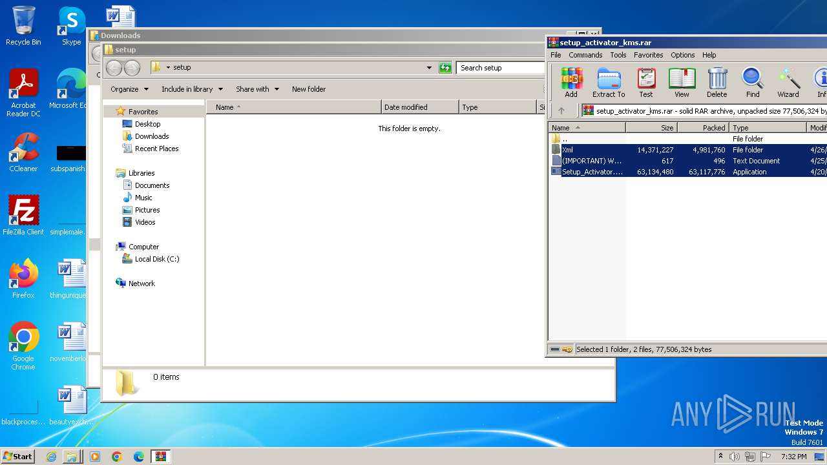This screenshot has height=465, width=827.
Task: Select the Xml folder in archive
Action: (687, 150)
